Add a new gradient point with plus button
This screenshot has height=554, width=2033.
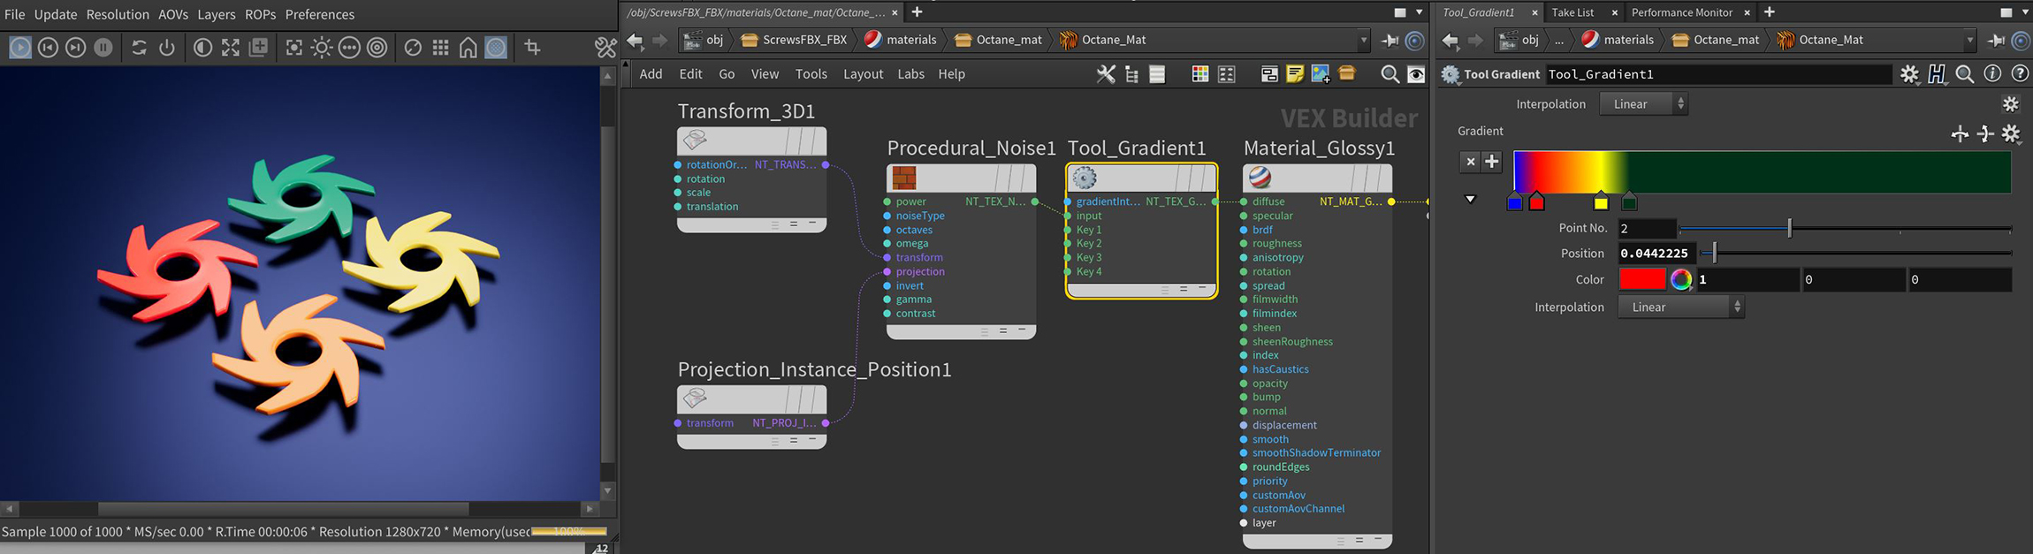[x=1492, y=162]
